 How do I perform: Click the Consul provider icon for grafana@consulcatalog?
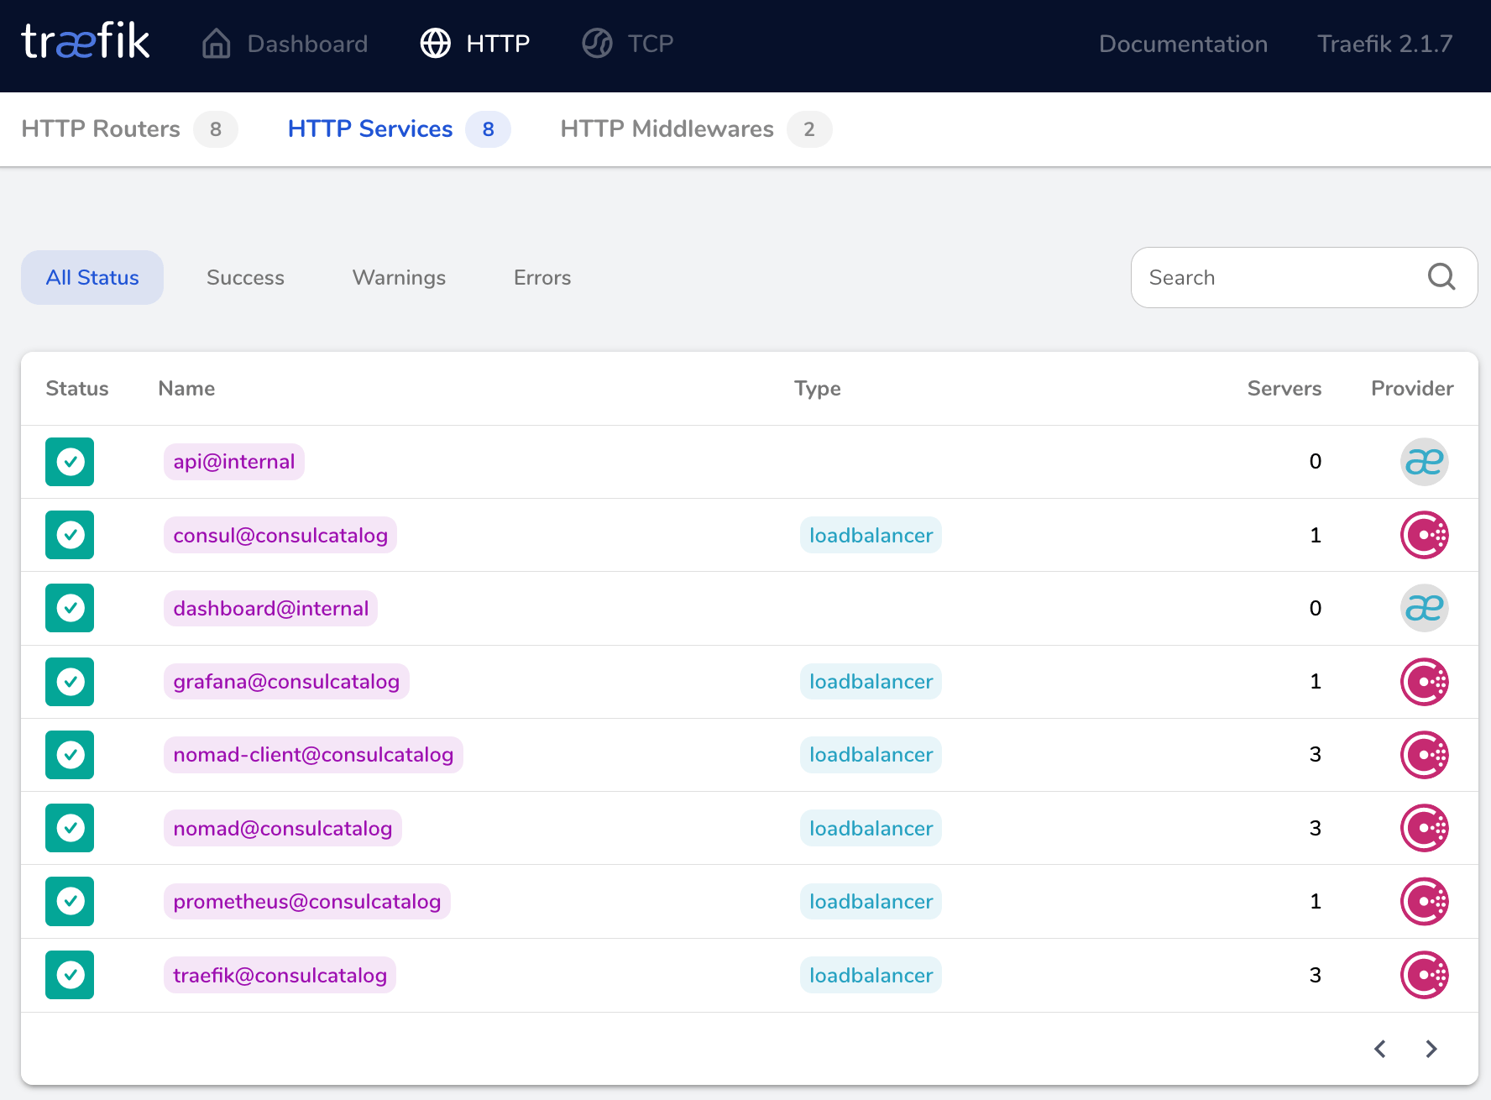coord(1424,682)
